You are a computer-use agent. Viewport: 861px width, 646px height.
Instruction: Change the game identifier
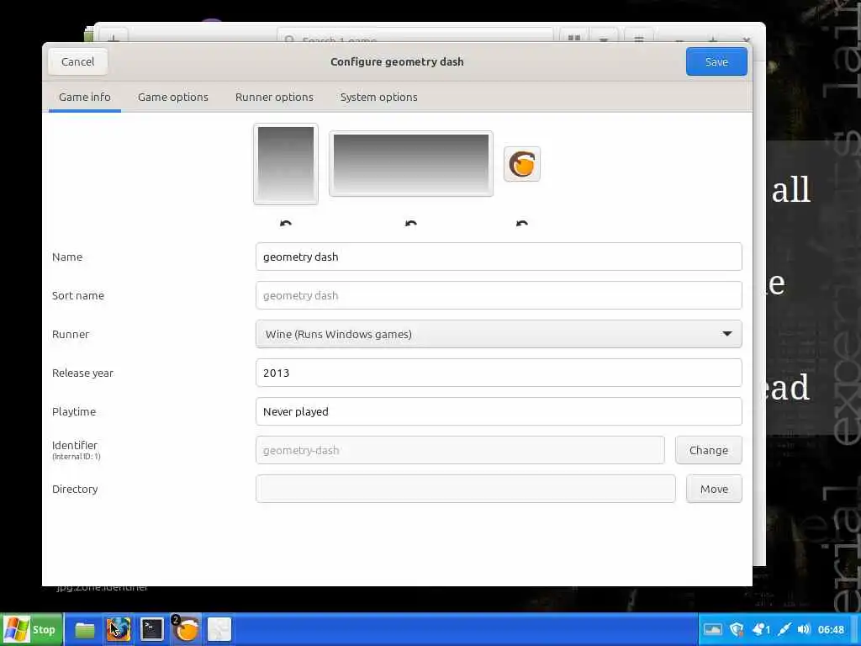tap(708, 450)
